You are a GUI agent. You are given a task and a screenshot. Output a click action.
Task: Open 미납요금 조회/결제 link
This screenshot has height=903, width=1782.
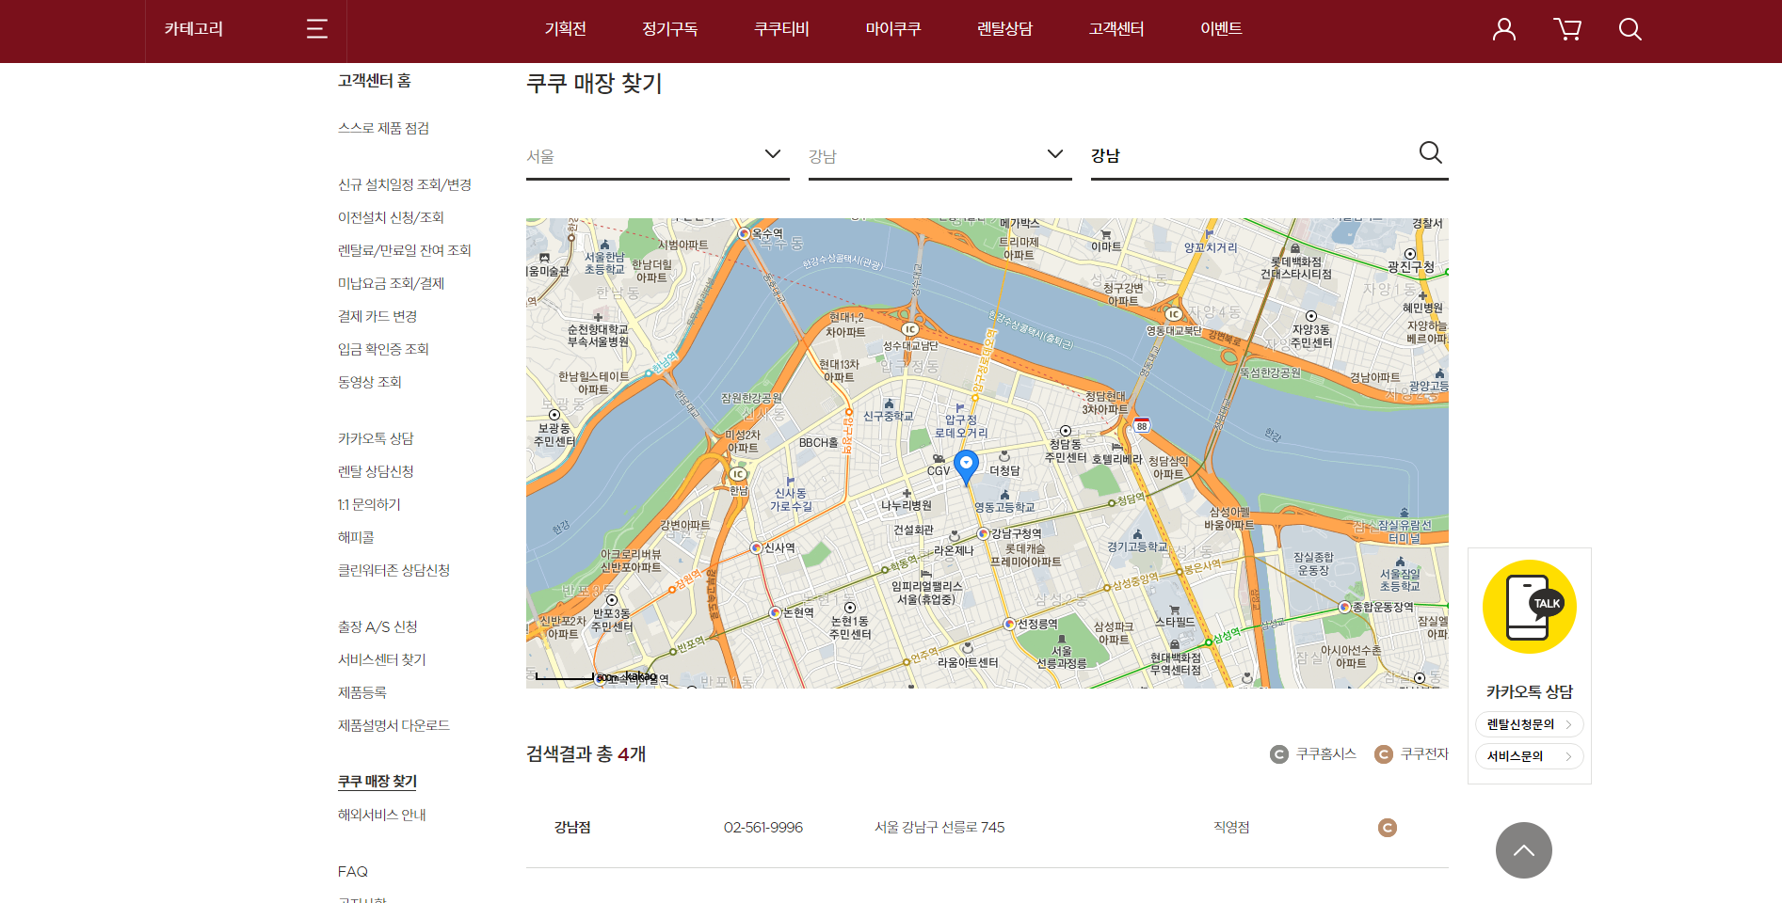(x=391, y=283)
